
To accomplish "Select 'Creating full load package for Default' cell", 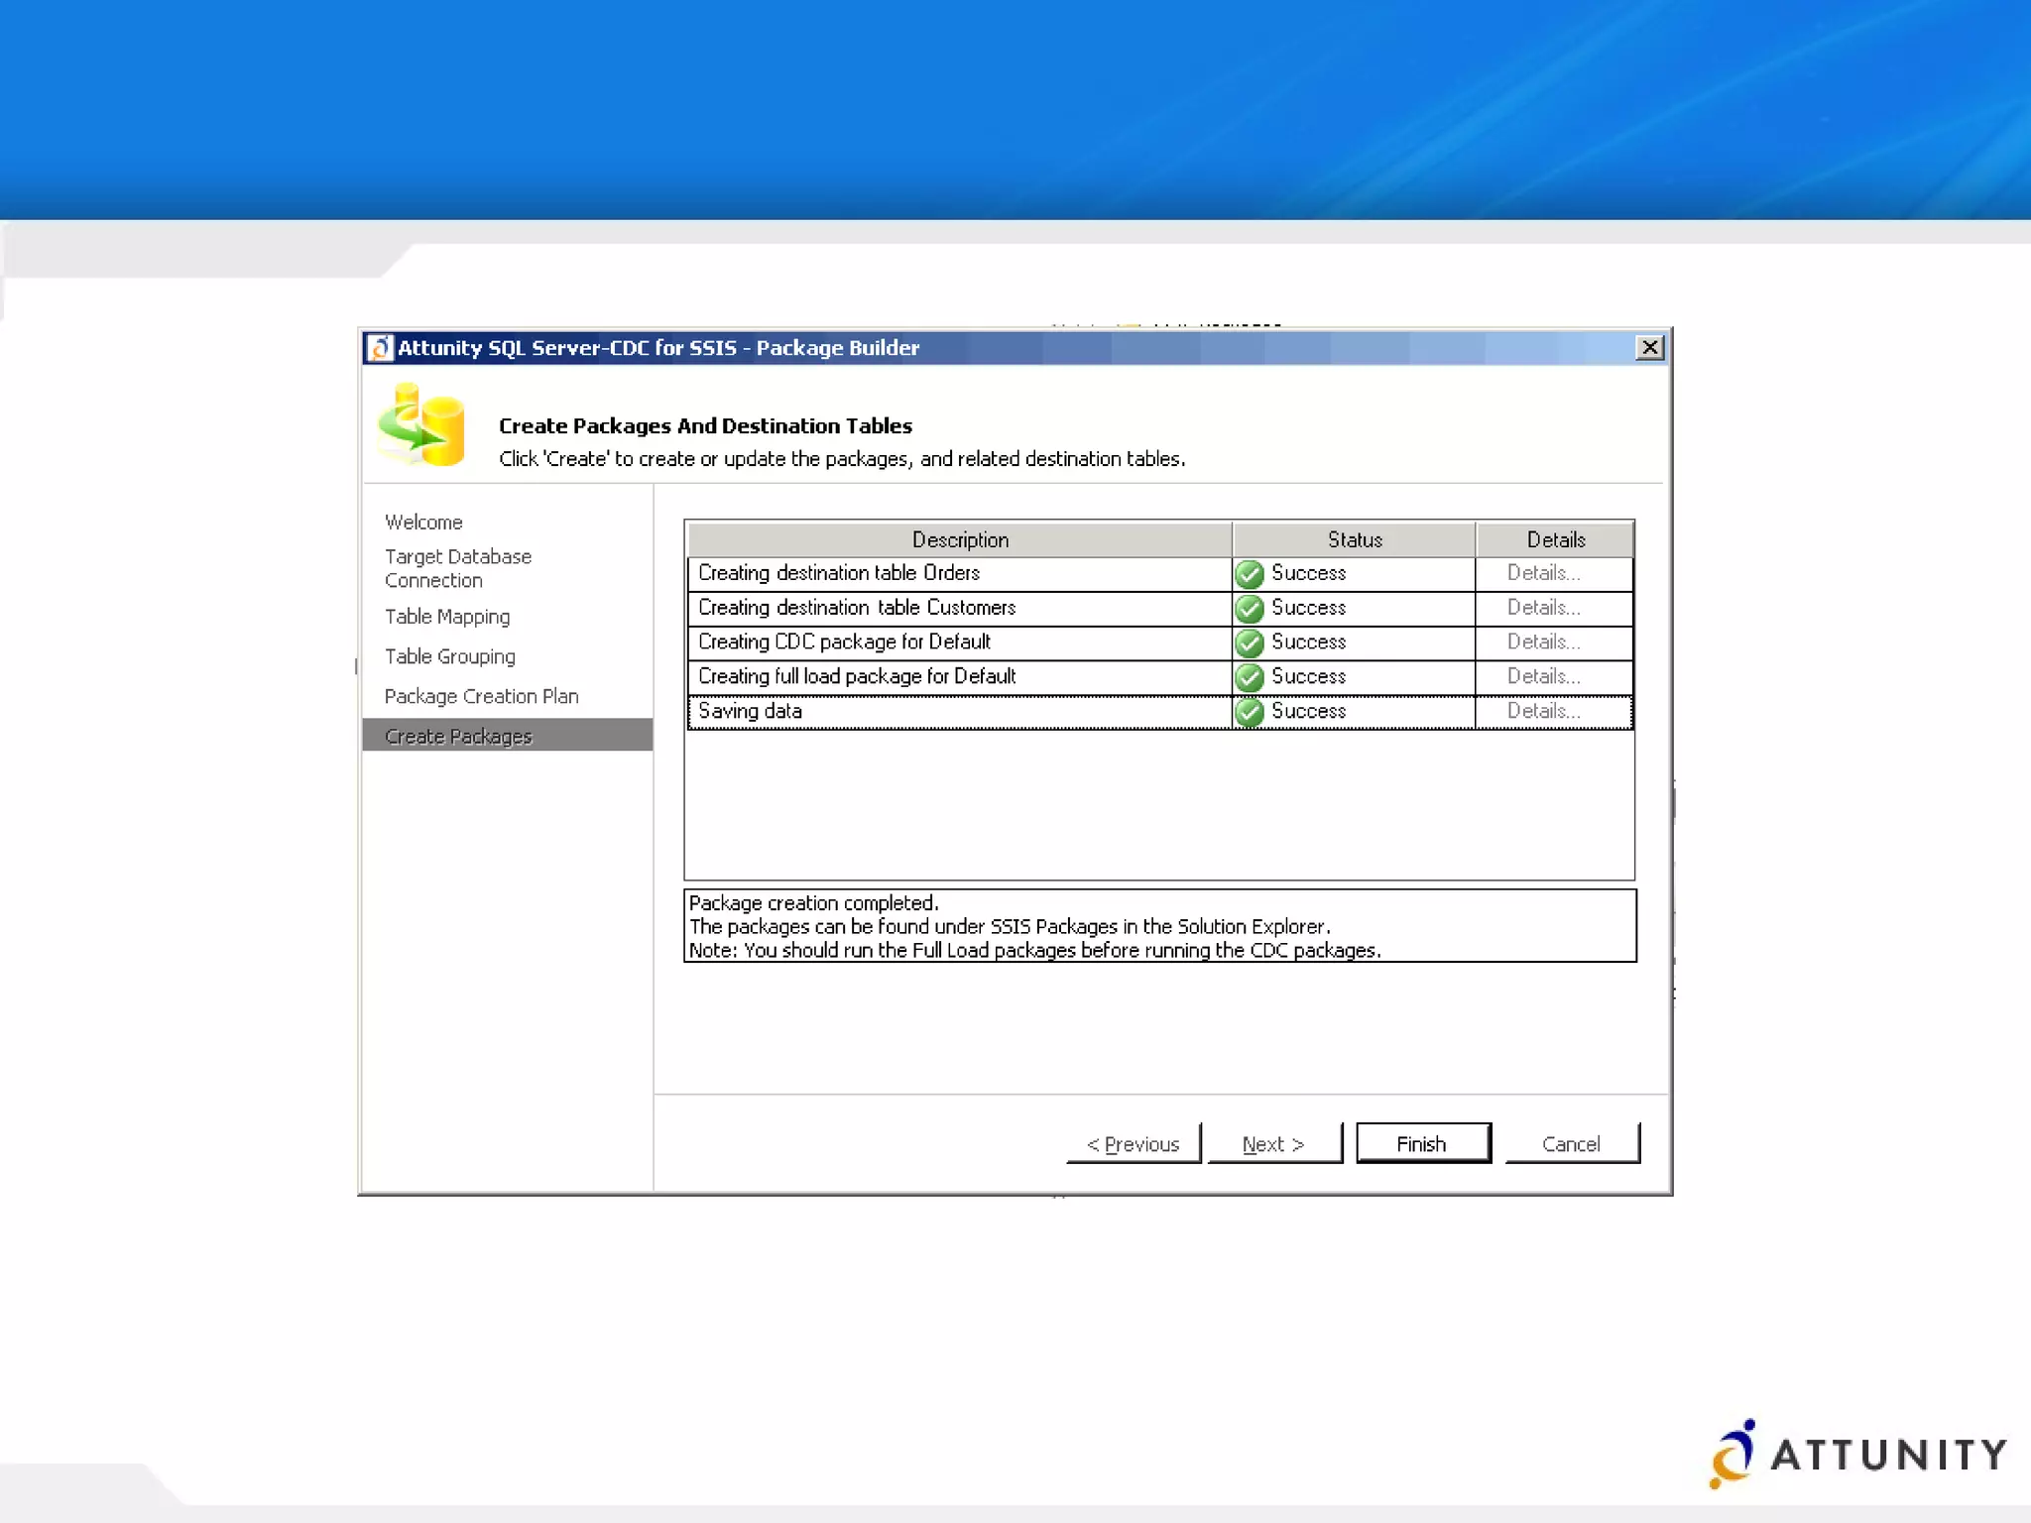I will tap(959, 677).
